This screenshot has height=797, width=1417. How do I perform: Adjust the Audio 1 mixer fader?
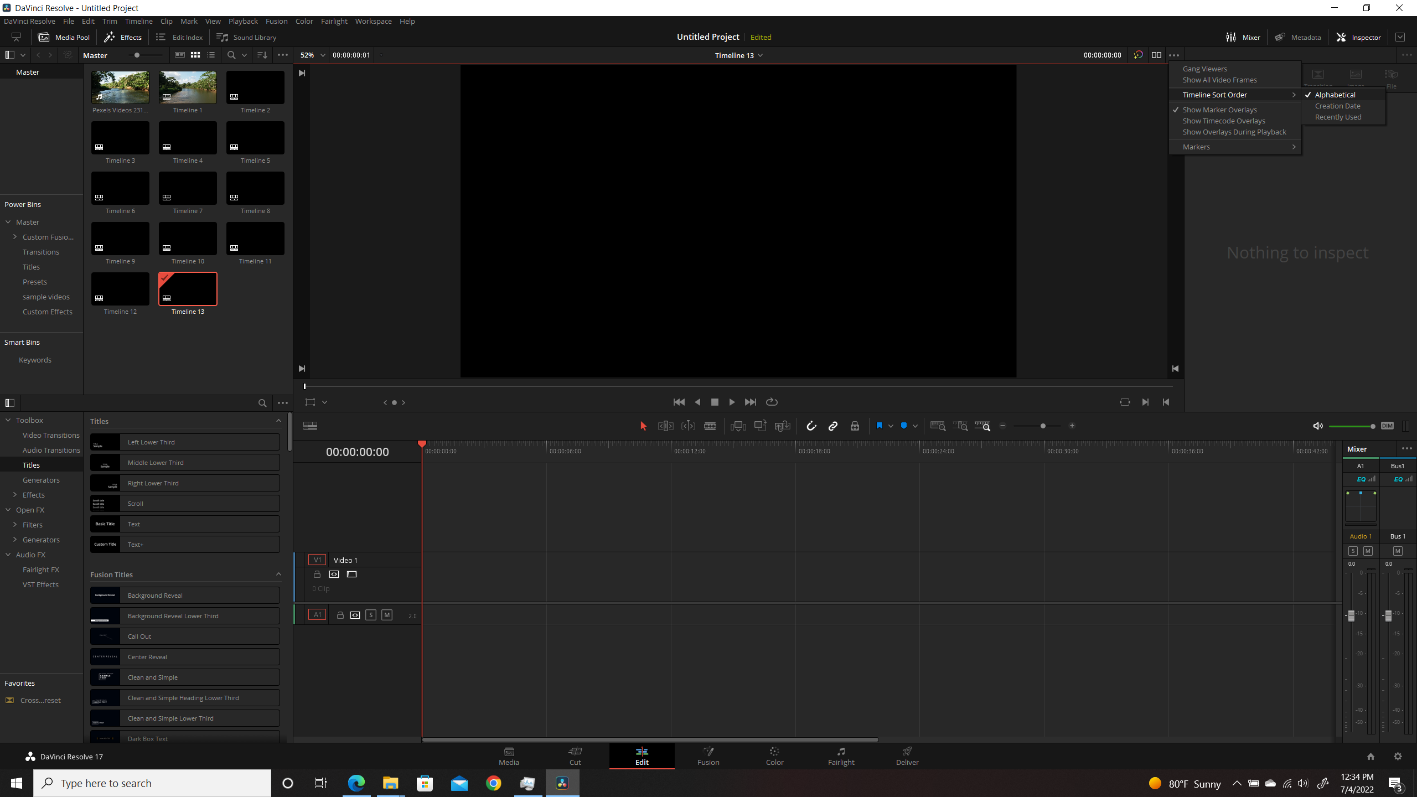click(x=1351, y=615)
